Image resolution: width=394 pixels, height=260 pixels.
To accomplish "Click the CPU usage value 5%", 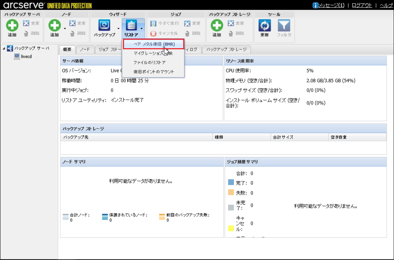I will pos(310,71).
